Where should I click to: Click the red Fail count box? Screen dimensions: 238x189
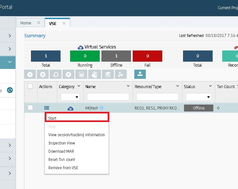[x=147, y=56]
